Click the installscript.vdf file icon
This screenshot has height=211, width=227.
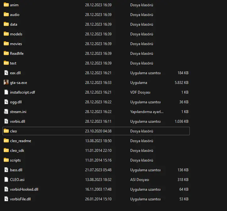click(x=6, y=92)
